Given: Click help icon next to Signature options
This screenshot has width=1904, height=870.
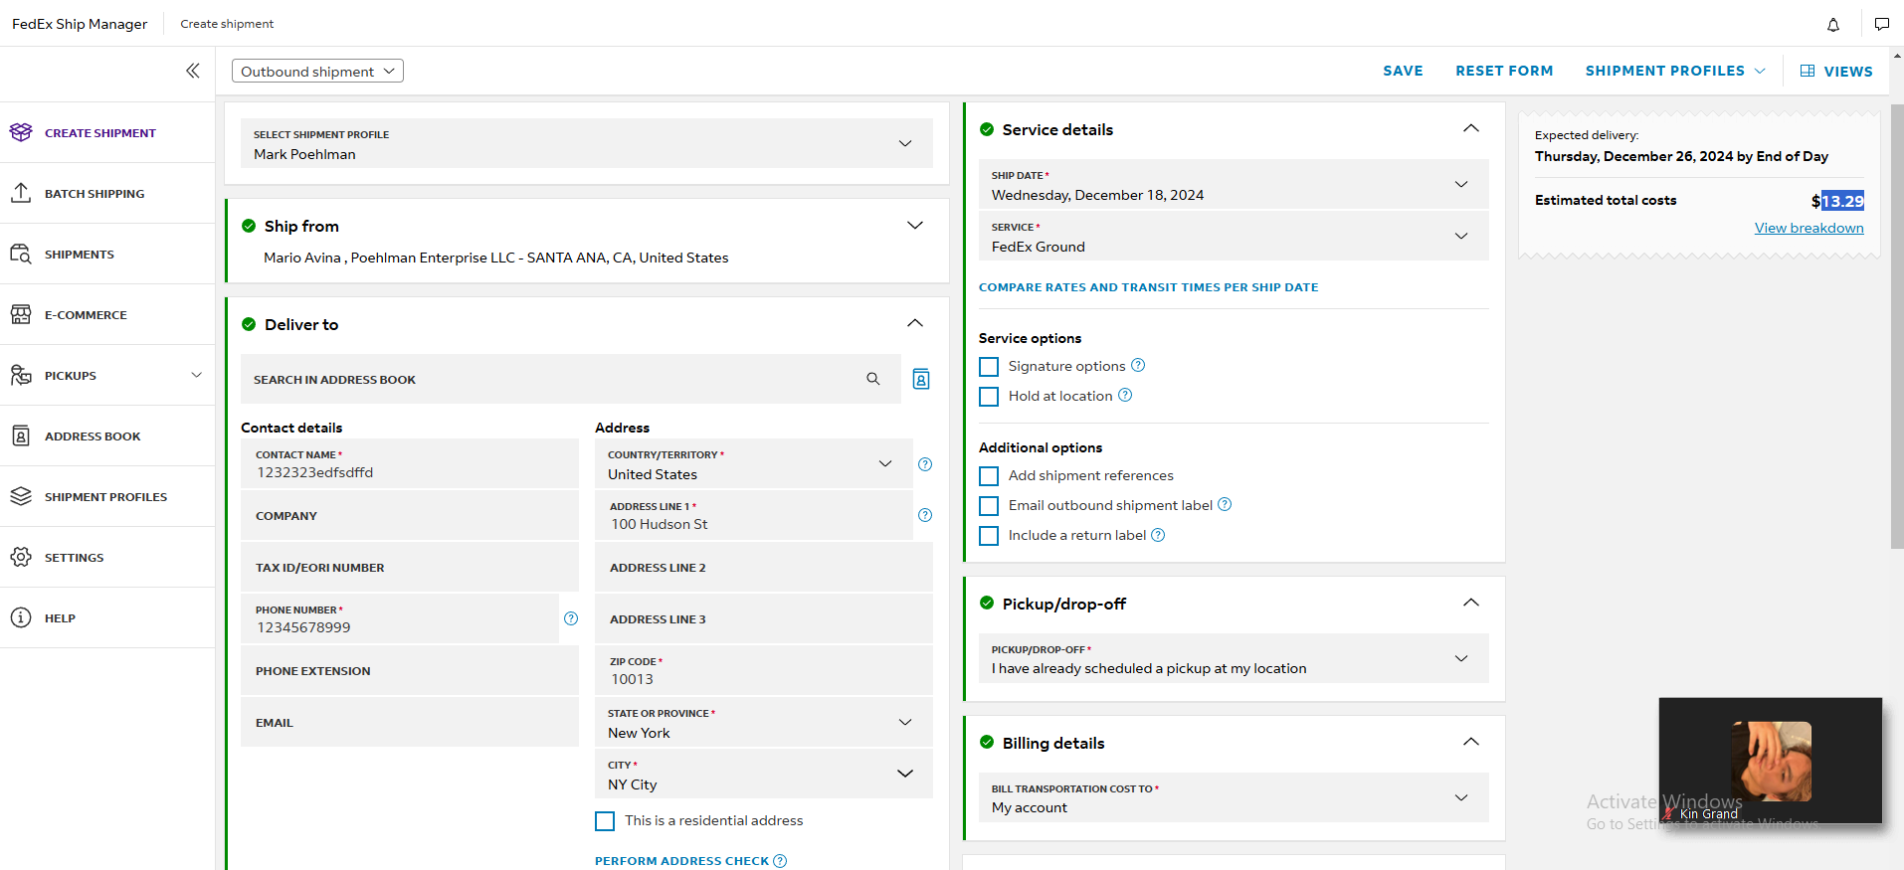Looking at the screenshot, I should click(1138, 365).
